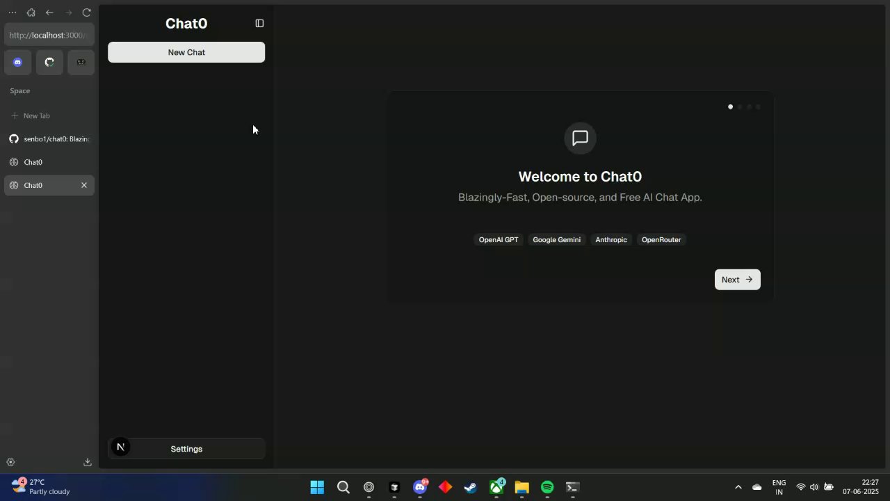Open the red diamond app in the taskbar

tap(445, 487)
